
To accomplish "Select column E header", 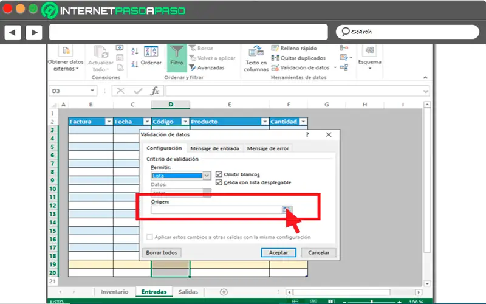I will tap(230, 105).
